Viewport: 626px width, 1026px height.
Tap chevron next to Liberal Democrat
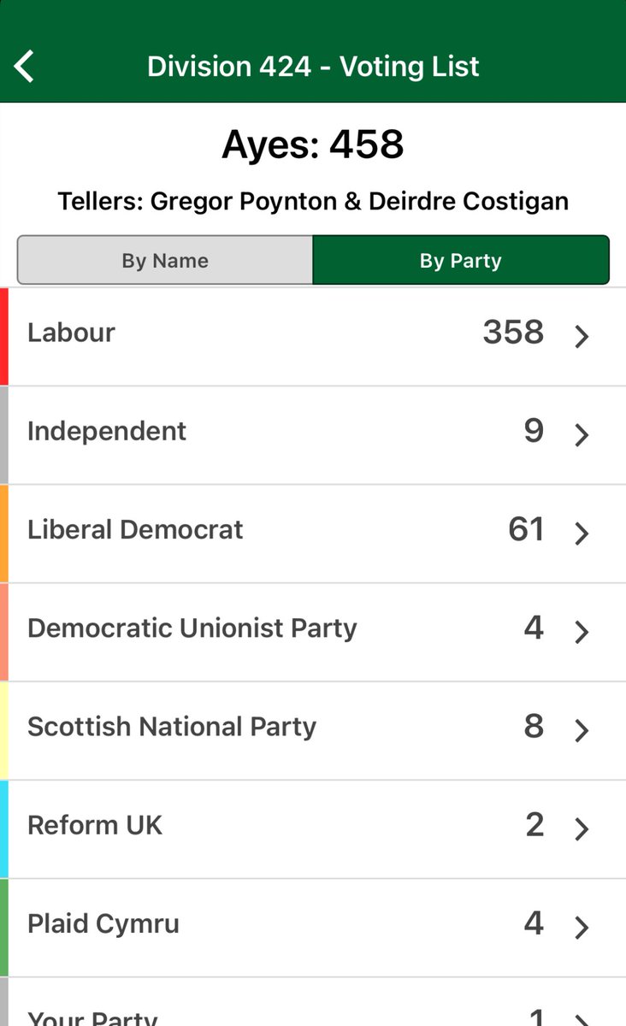582,533
